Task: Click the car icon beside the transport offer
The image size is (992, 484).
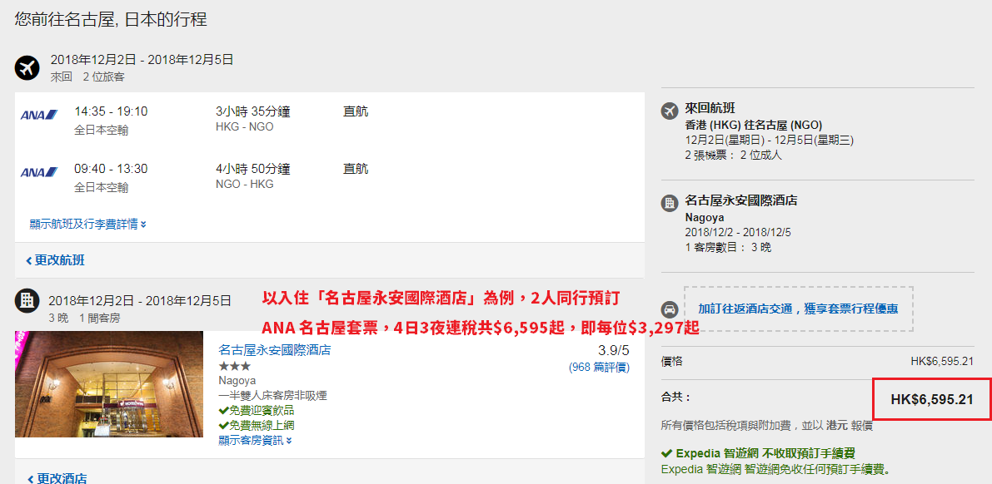Action: 670,309
